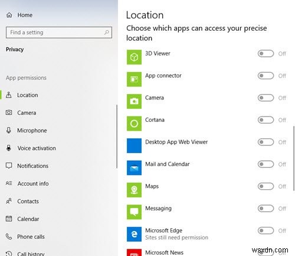Click the search magnifier icon
The image size is (295, 256).
click(107, 32)
